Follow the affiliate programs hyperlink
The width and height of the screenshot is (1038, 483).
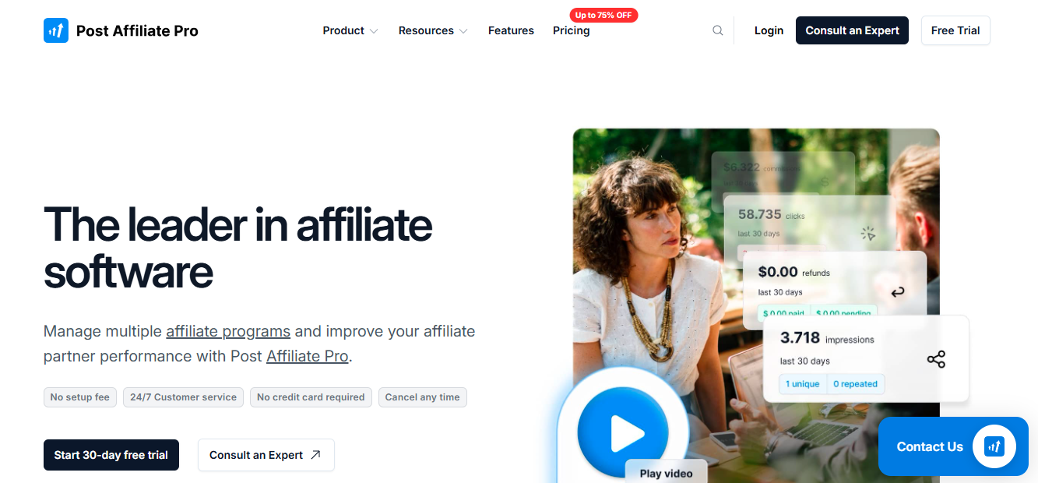(228, 331)
